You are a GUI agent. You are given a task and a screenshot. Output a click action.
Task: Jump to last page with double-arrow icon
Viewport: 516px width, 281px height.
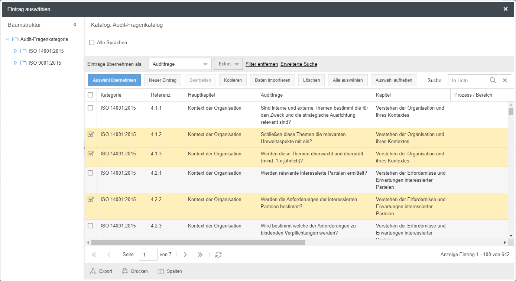(x=200, y=255)
